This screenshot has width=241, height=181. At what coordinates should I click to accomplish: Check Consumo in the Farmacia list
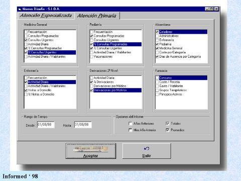pos(157,78)
